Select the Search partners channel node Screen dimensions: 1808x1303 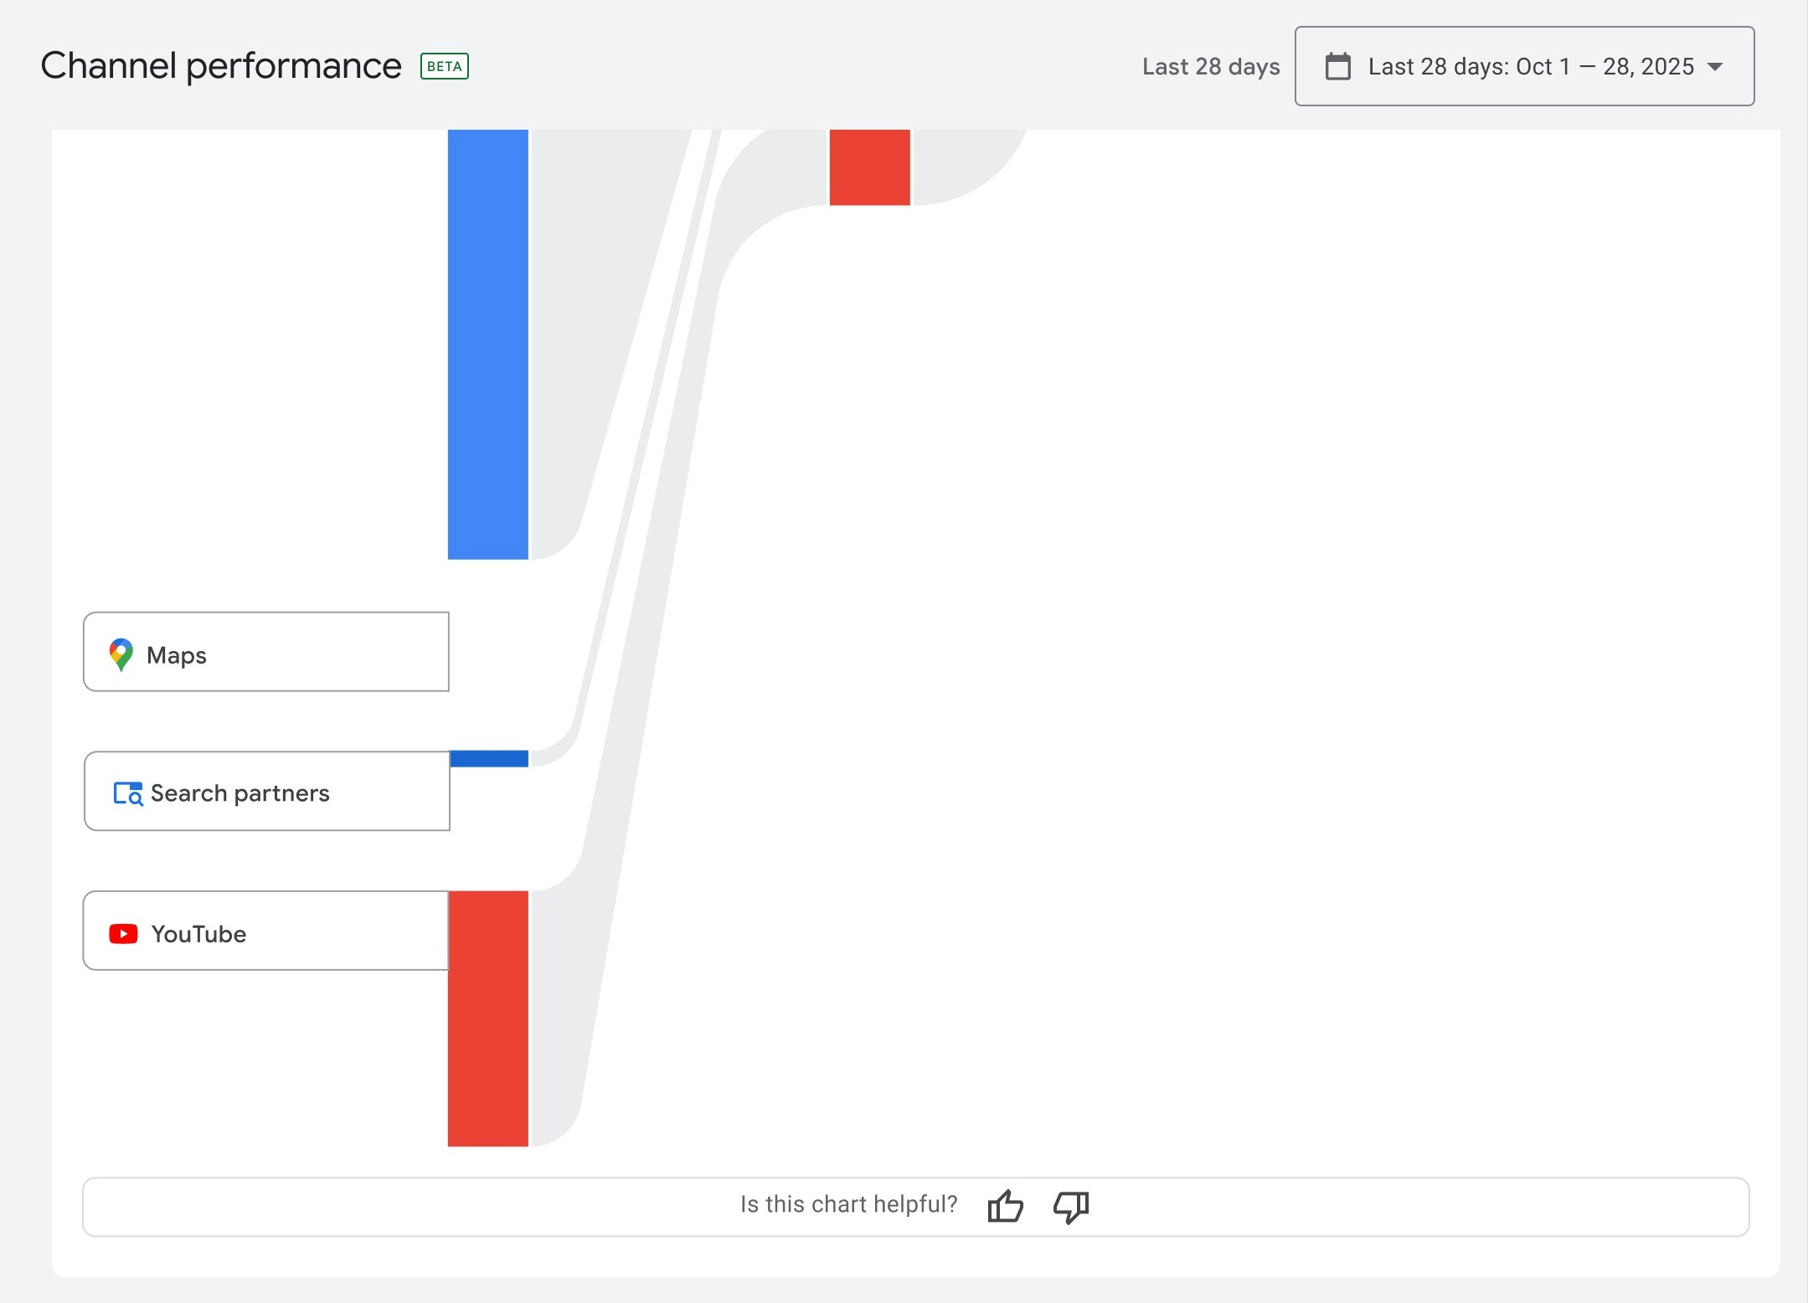coord(267,792)
